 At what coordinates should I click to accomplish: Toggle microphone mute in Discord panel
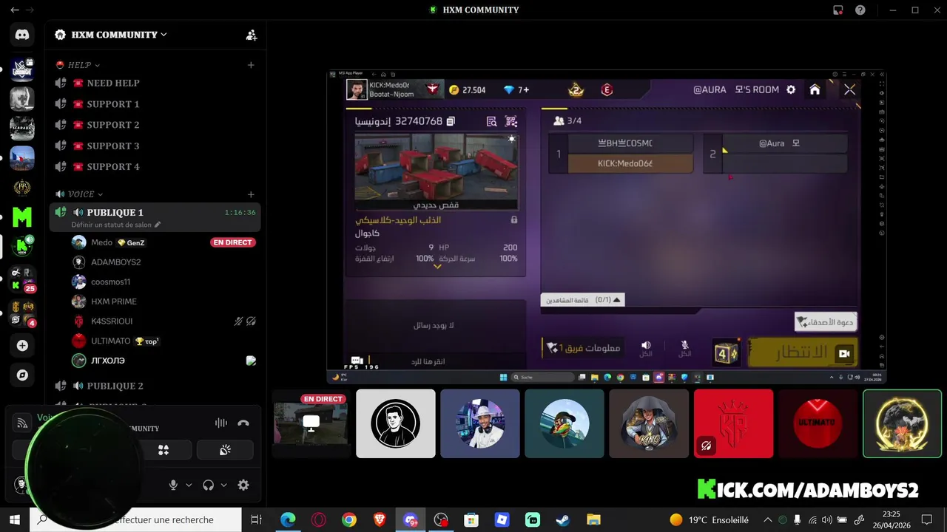click(173, 485)
